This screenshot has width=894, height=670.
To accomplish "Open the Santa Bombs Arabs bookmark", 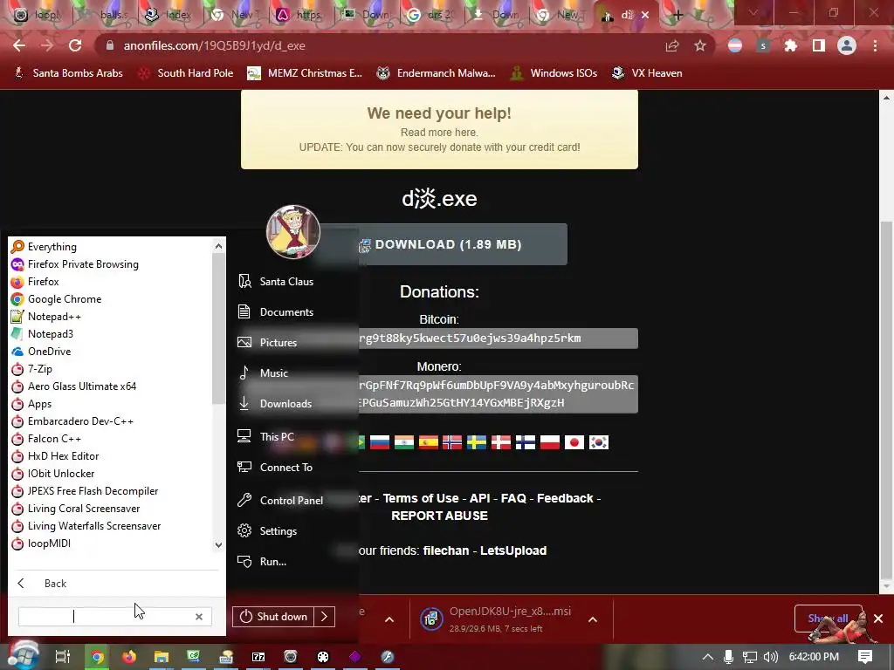I will tap(68, 73).
